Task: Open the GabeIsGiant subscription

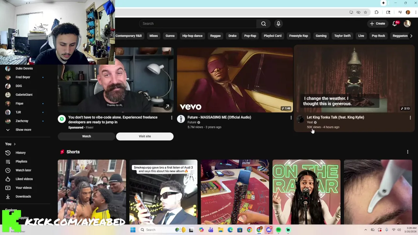Action: [x=24, y=95]
